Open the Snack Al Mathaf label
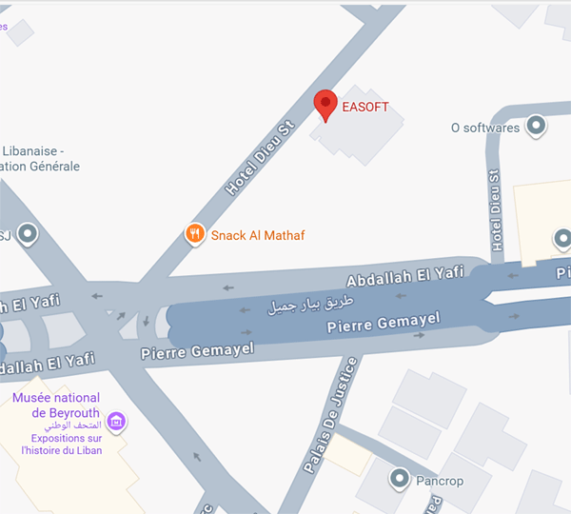Image resolution: width=571 pixels, height=514 pixels. 258,235
